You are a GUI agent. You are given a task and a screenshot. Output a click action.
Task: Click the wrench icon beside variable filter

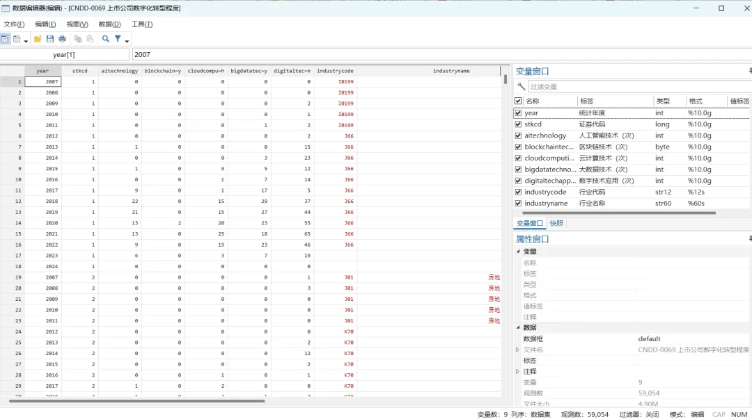pos(522,87)
